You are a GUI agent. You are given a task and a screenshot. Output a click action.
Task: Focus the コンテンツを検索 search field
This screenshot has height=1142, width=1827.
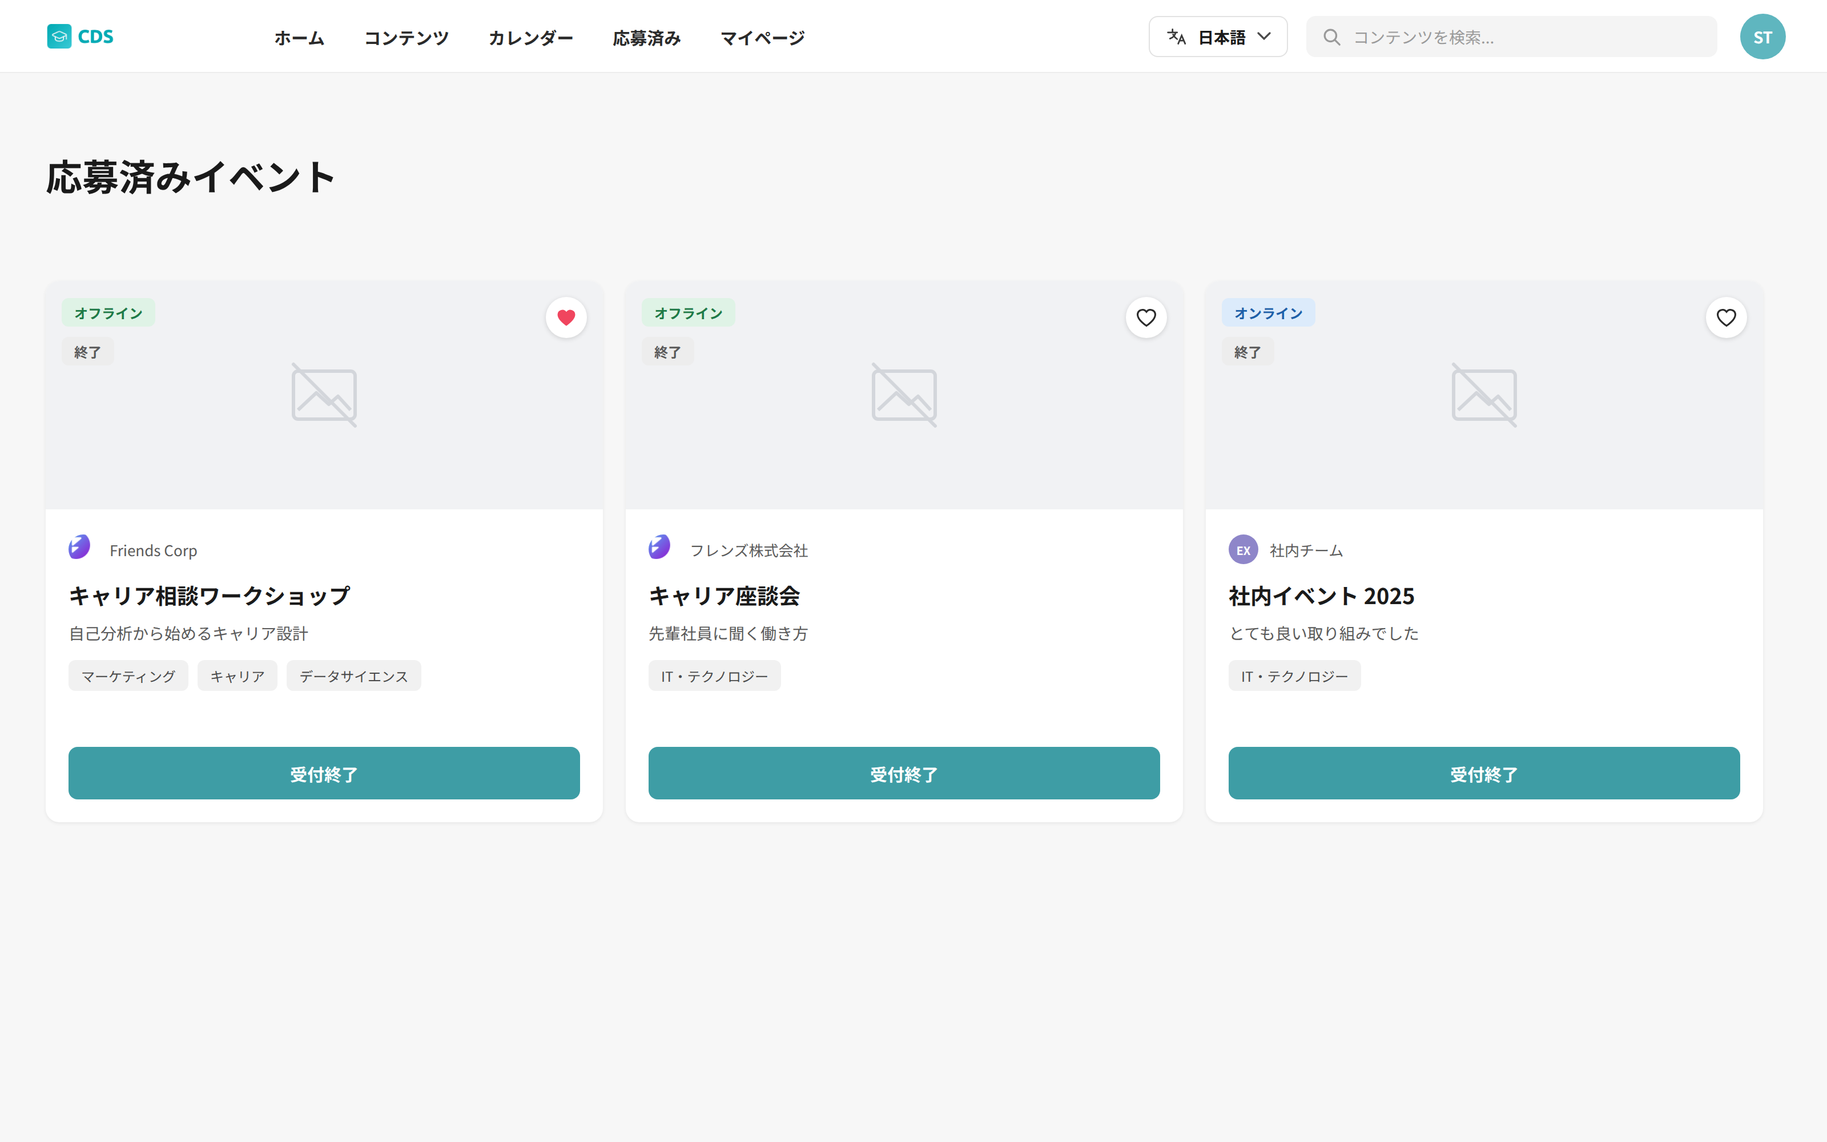pyautogui.click(x=1511, y=37)
